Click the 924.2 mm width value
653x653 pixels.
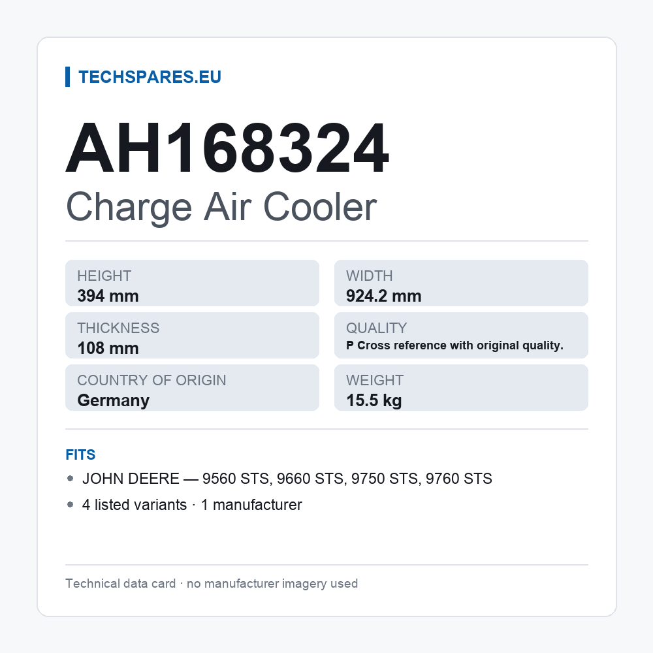383,296
